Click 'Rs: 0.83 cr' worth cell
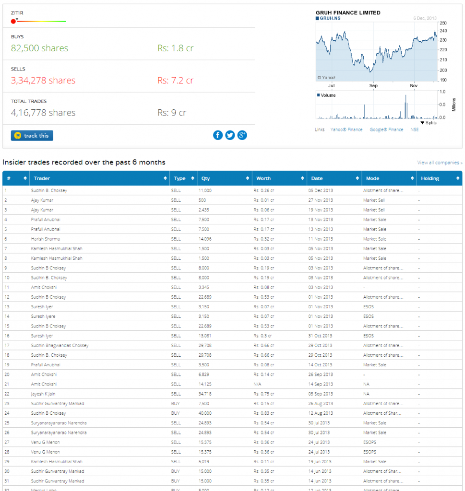 click(264, 413)
